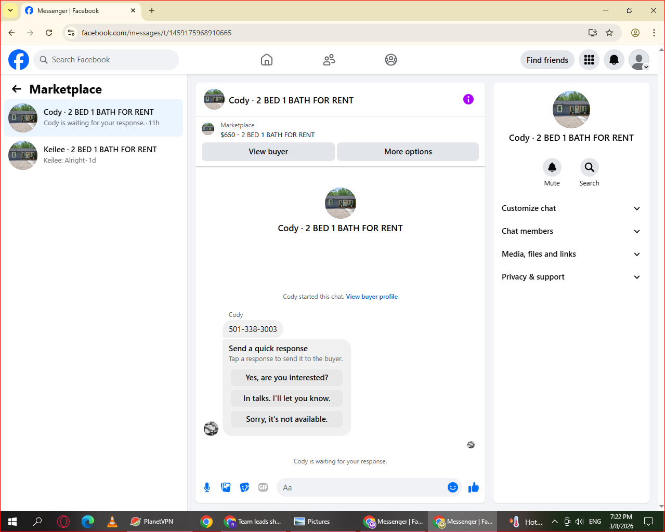Expand Media, files and links section

[571, 254]
